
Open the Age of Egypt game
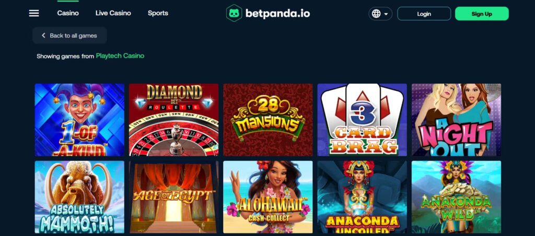coord(173,197)
